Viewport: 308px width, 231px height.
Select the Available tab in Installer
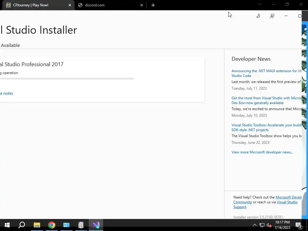[x=10, y=45]
